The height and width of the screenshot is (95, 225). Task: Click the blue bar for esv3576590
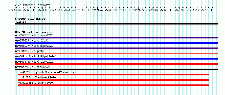(116, 43)
